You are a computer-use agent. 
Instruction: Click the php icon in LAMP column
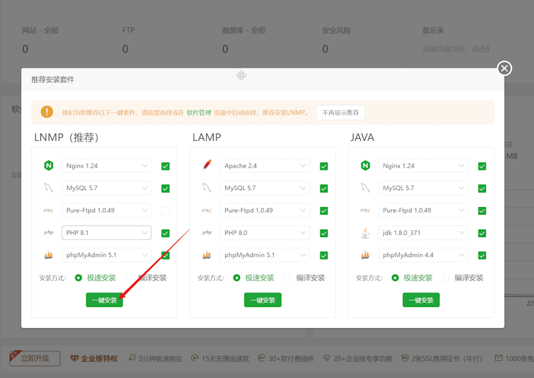click(x=207, y=232)
